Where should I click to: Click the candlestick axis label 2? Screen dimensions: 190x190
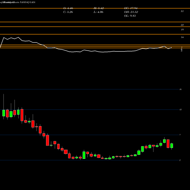(x=180, y=160)
